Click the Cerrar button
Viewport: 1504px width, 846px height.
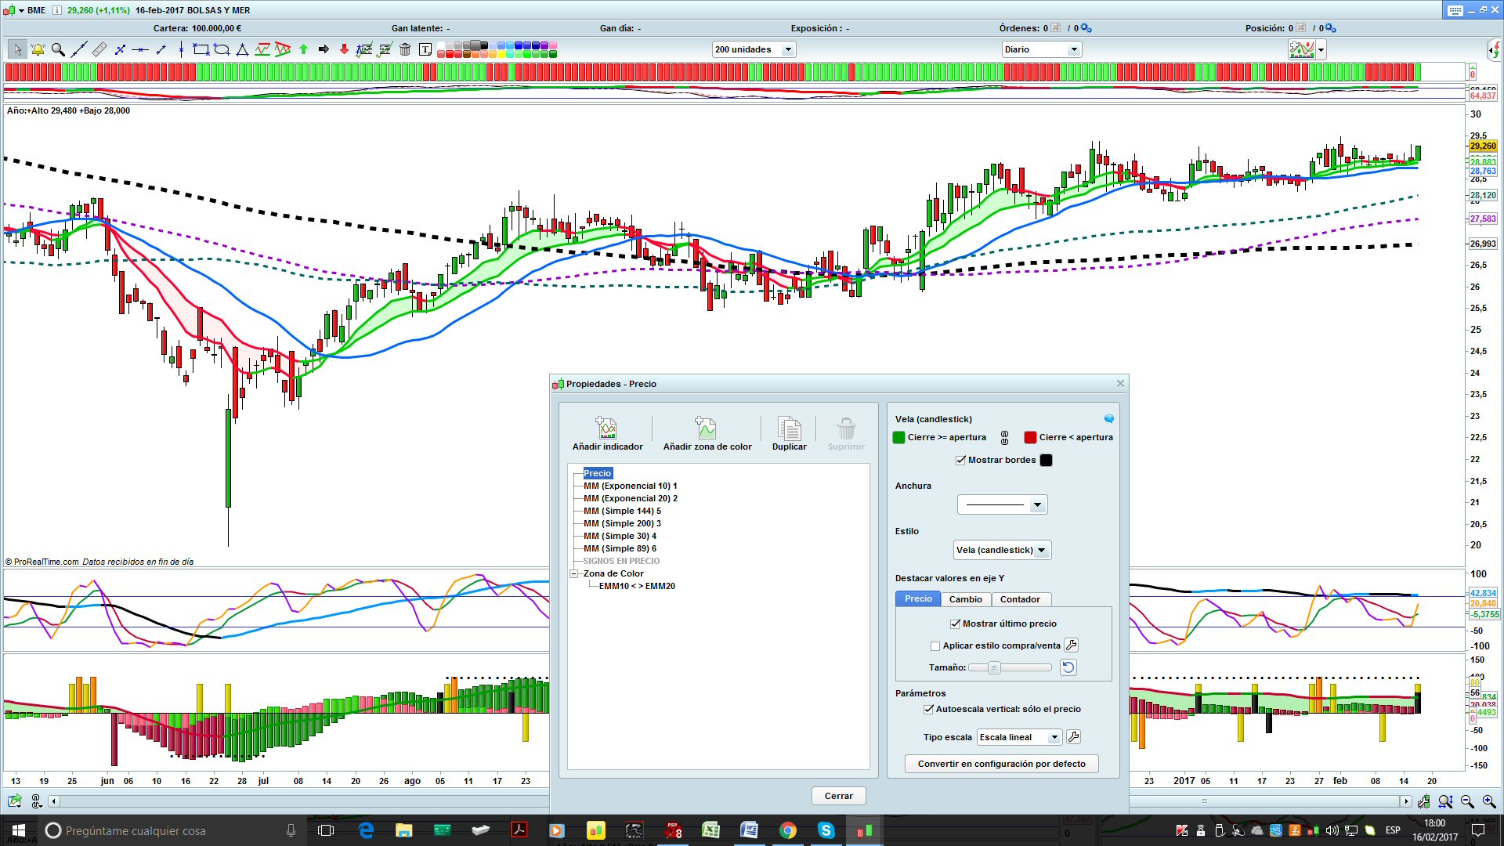click(838, 796)
